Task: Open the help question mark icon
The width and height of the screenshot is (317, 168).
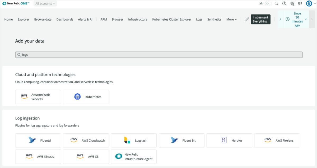Action: [284, 3]
